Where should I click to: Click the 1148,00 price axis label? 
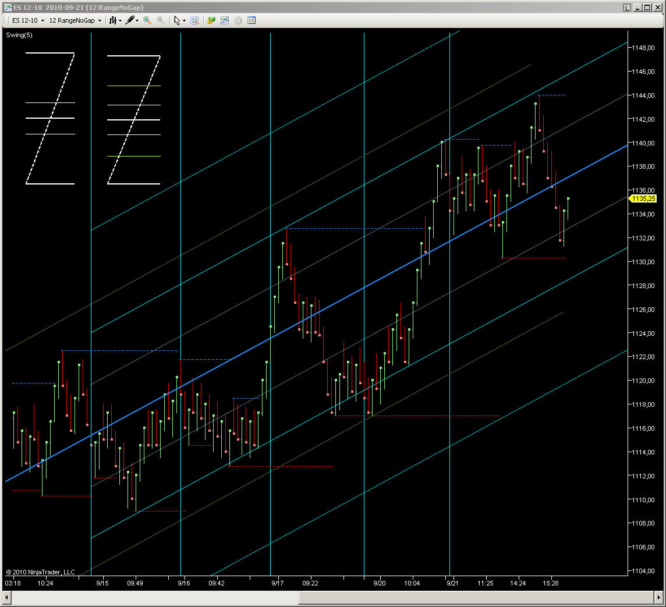[643, 48]
